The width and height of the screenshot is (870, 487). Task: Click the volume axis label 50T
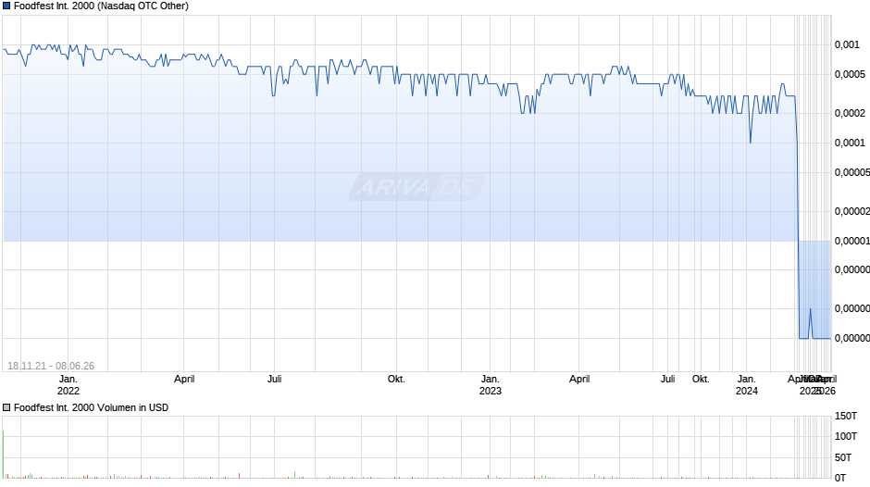[843, 457]
